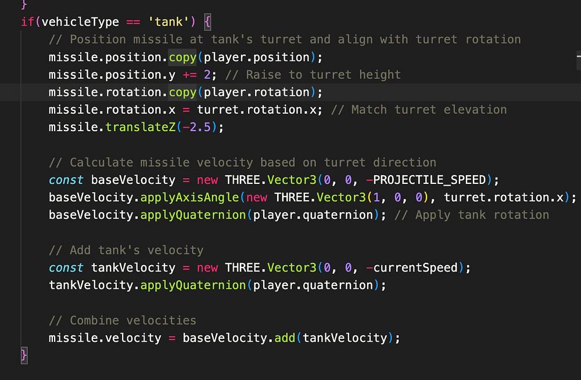Click the applyAxisAngle method
This screenshot has height=380, width=581.
[189, 198]
